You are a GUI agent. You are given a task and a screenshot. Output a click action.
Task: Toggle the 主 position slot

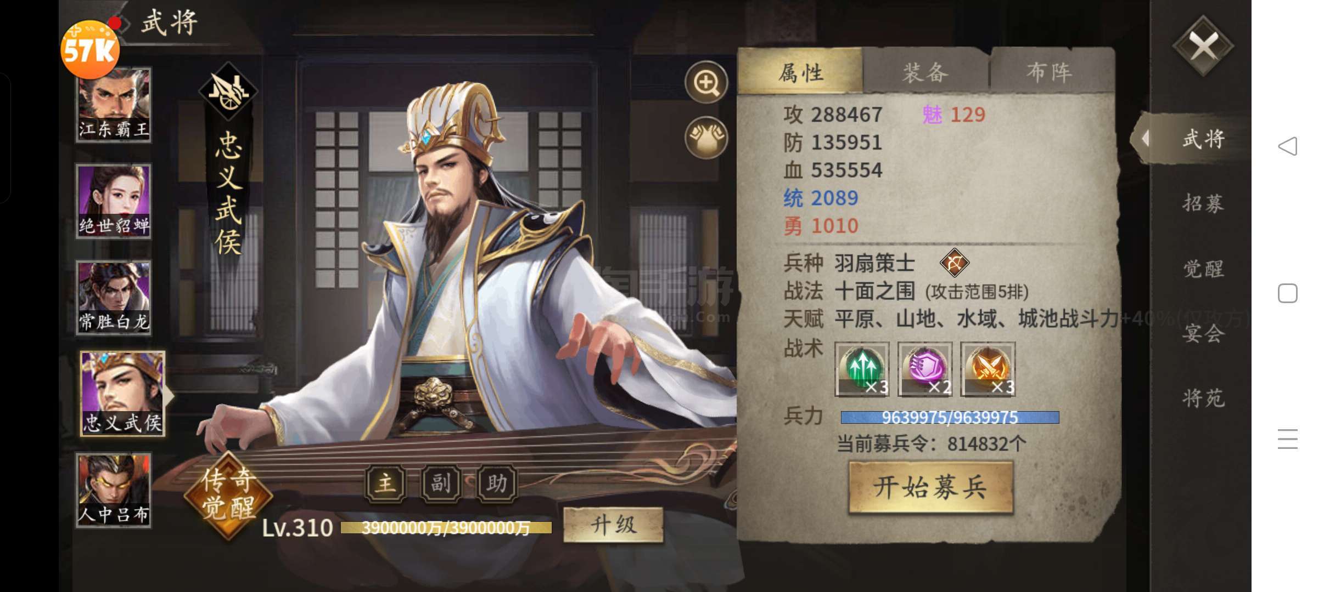pyautogui.click(x=386, y=483)
